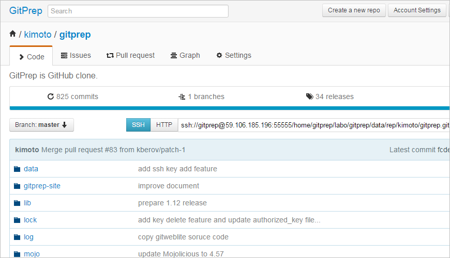Click the commits refresh icon
This screenshot has height=258, width=450.
coord(51,96)
